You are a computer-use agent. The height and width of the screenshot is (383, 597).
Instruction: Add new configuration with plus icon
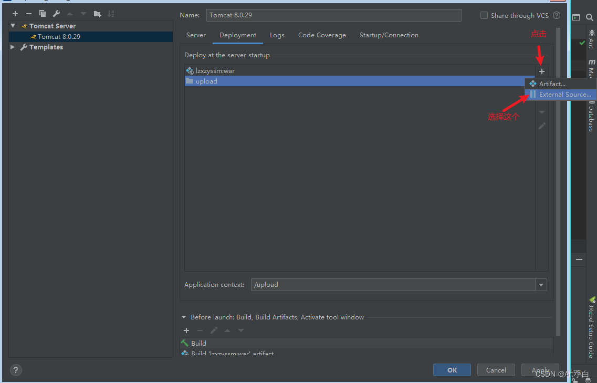click(x=15, y=14)
